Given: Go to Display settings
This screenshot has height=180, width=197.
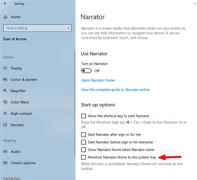Looking at the screenshot, I should (x=16, y=68).
